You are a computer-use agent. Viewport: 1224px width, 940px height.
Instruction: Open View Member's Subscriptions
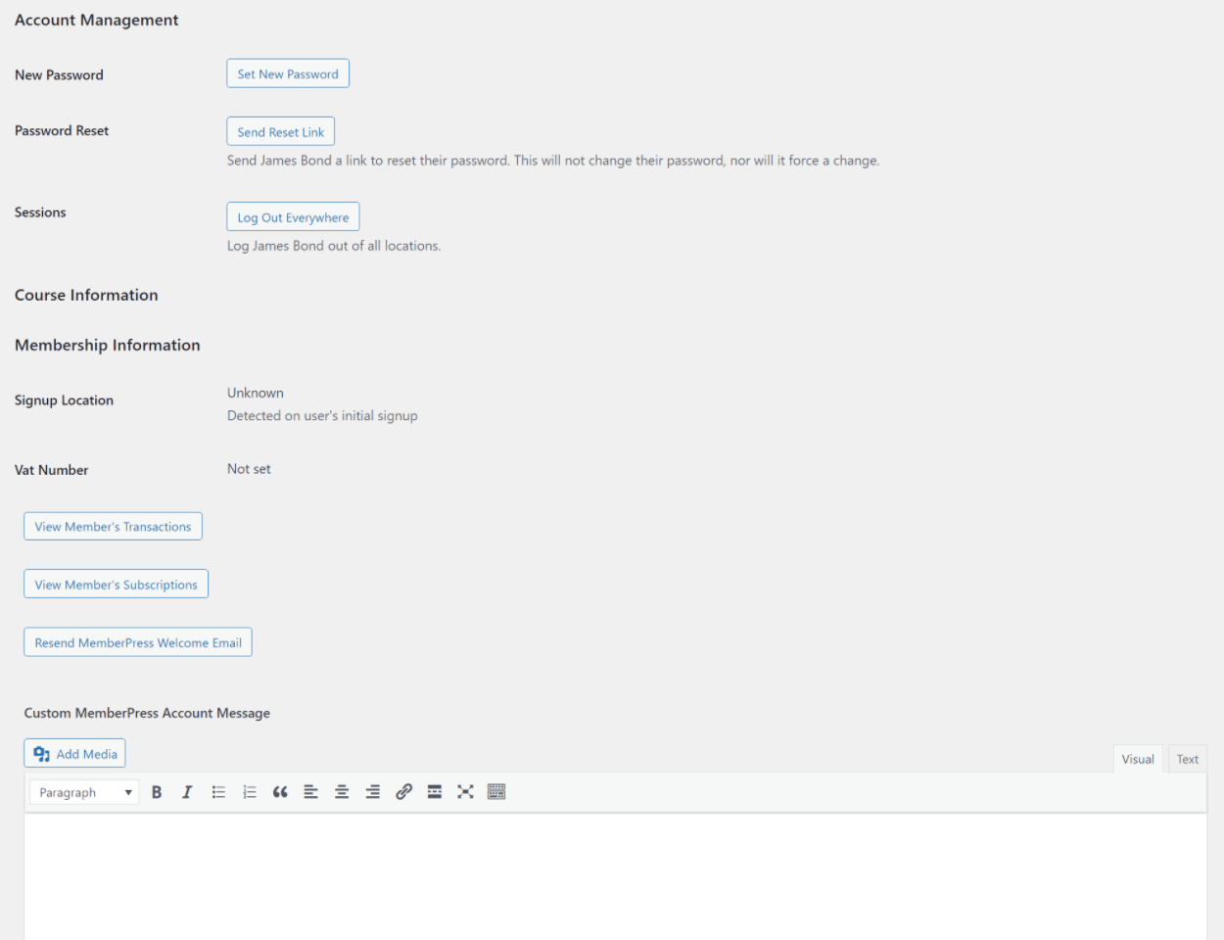[116, 584]
